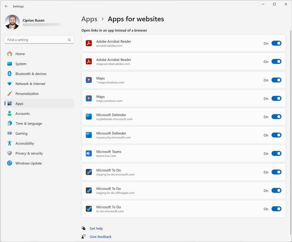Click the Bluetooth & devices icon
Image resolution: width=292 pixels, height=242 pixels.
click(9, 74)
